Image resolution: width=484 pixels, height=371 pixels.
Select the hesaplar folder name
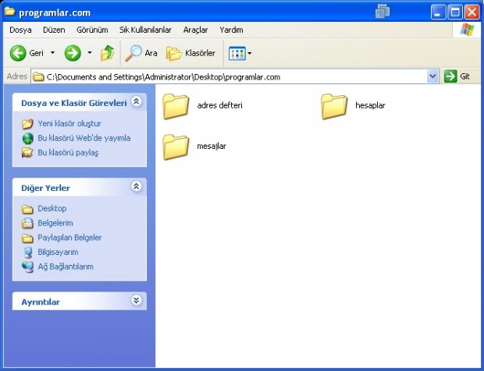370,105
